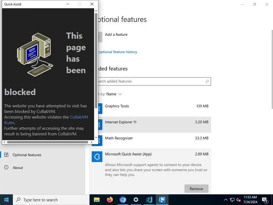Click Quick Assist scroll up arrow
Viewport: 273px width, 205px height.
click(x=96, y=11)
